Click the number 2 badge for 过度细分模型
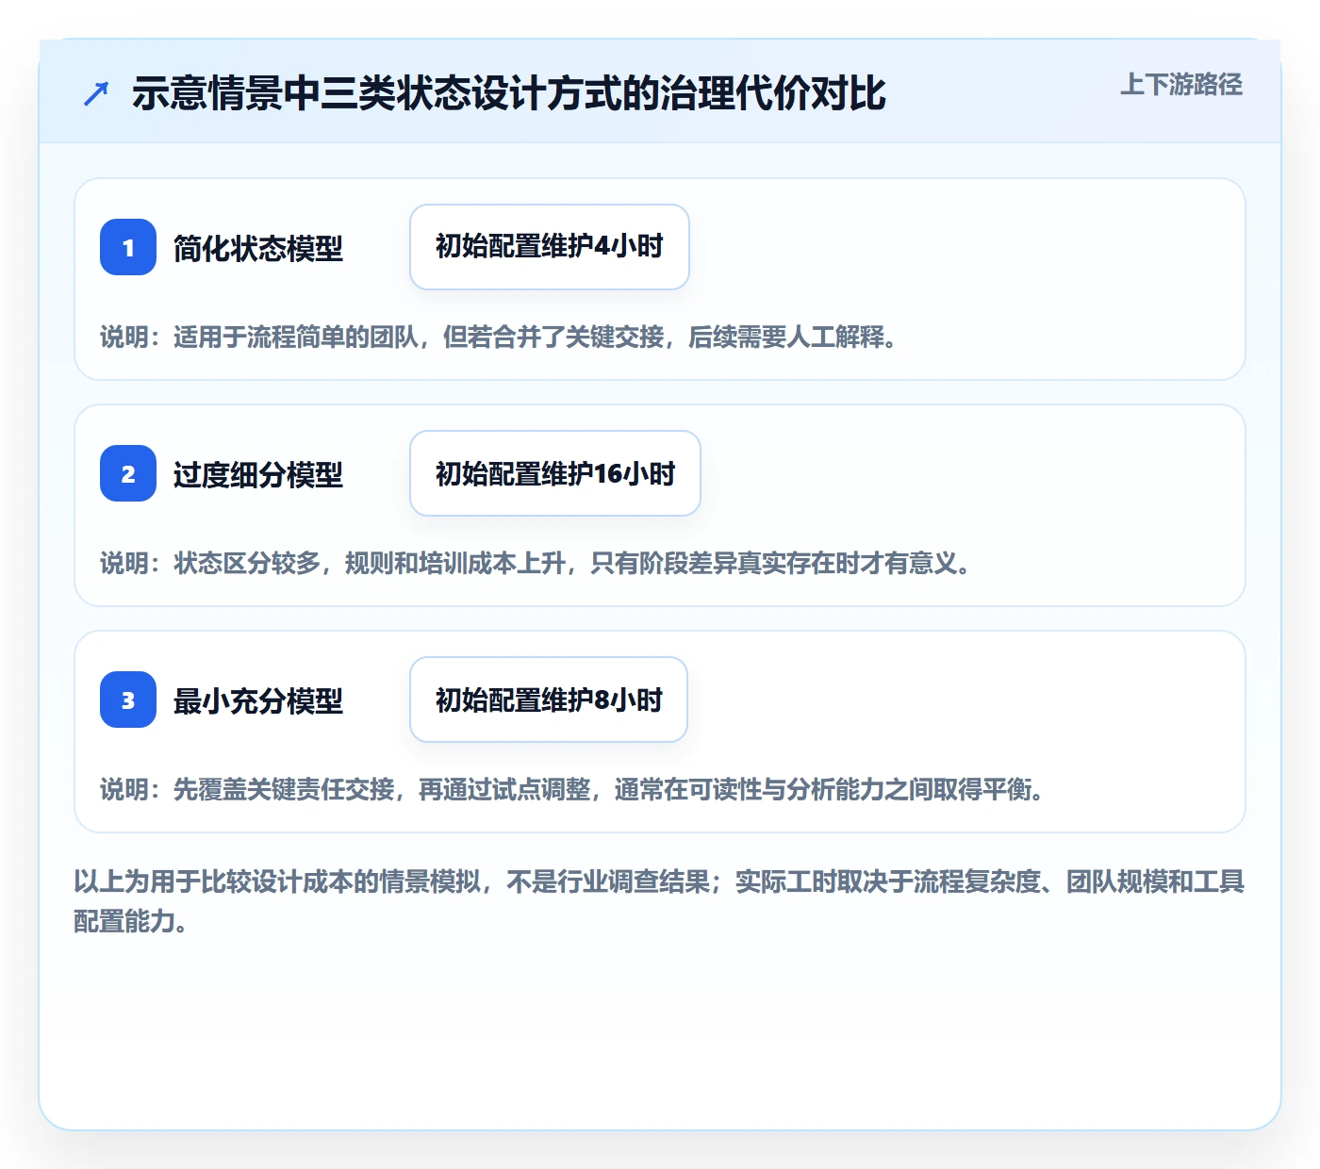1320x1169 pixels. click(x=128, y=473)
